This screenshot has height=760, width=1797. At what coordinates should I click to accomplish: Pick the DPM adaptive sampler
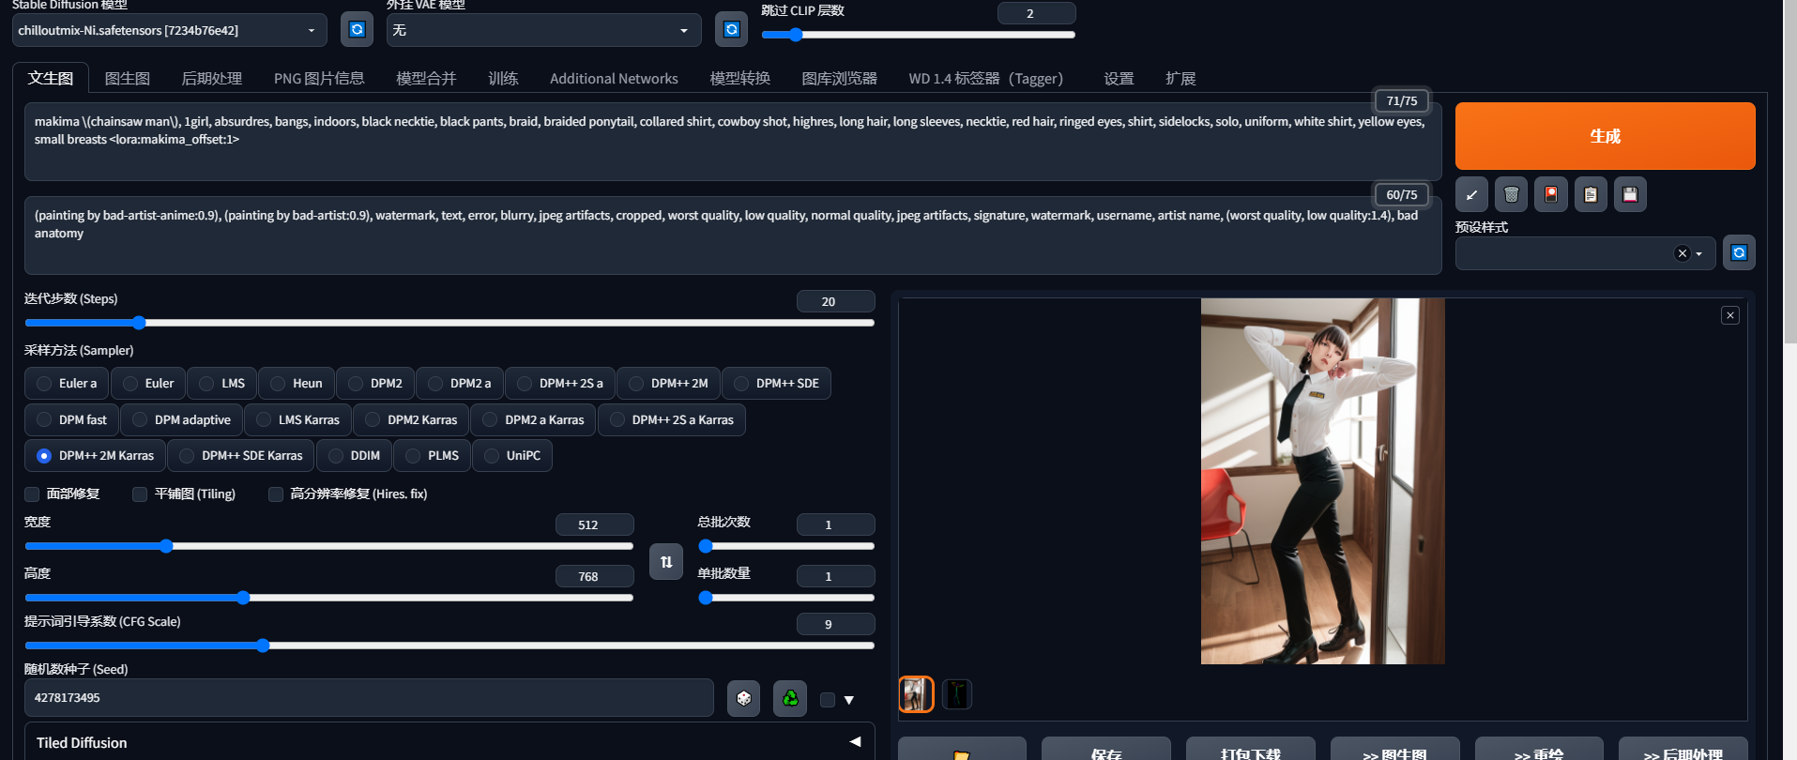pos(181,419)
